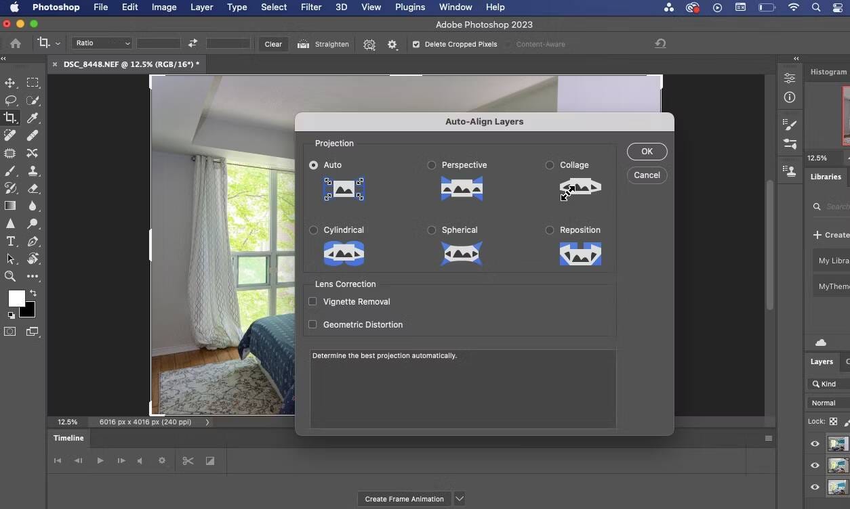Select the Lasso tool
Viewport: 850px width, 509px height.
tap(10, 100)
